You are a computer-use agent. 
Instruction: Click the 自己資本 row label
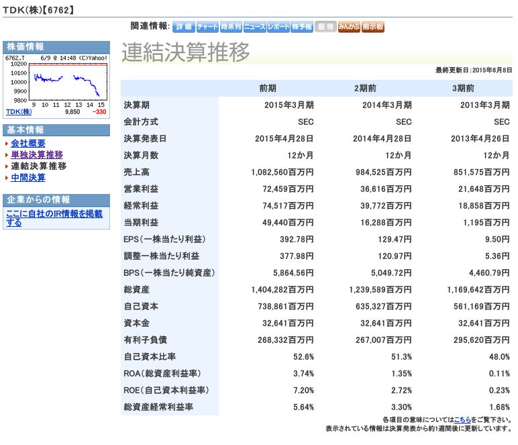coord(141,306)
